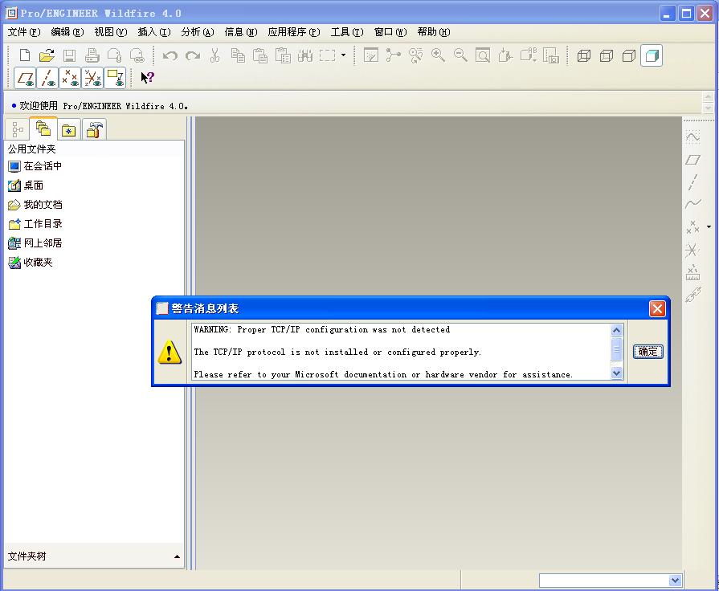Open the 分析(A) menu
Image resolution: width=719 pixels, height=591 pixels.
(x=197, y=32)
